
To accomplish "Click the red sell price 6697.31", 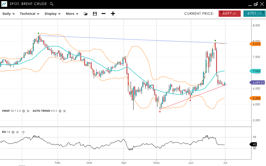I will (x=229, y=13).
